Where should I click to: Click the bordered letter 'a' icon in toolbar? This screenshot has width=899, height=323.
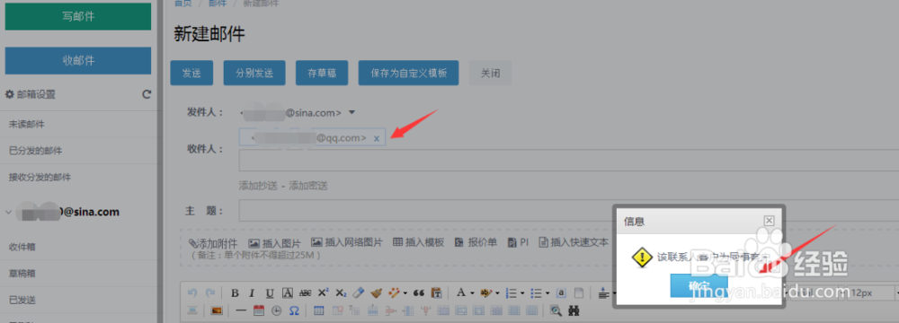pos(561,292)
